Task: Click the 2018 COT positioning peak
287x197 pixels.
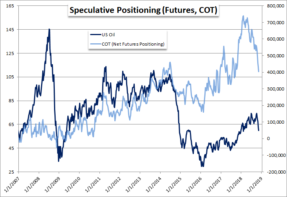Action: pos(243,16)
